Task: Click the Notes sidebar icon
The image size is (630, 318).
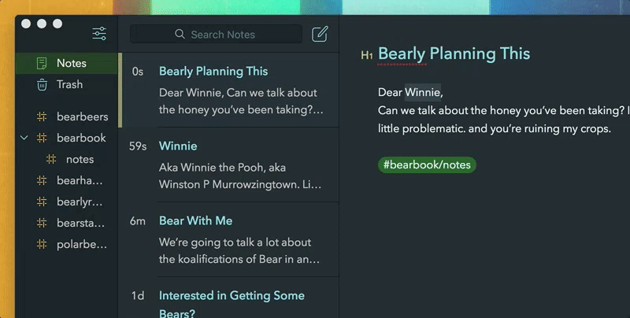Action: point(42,63)
